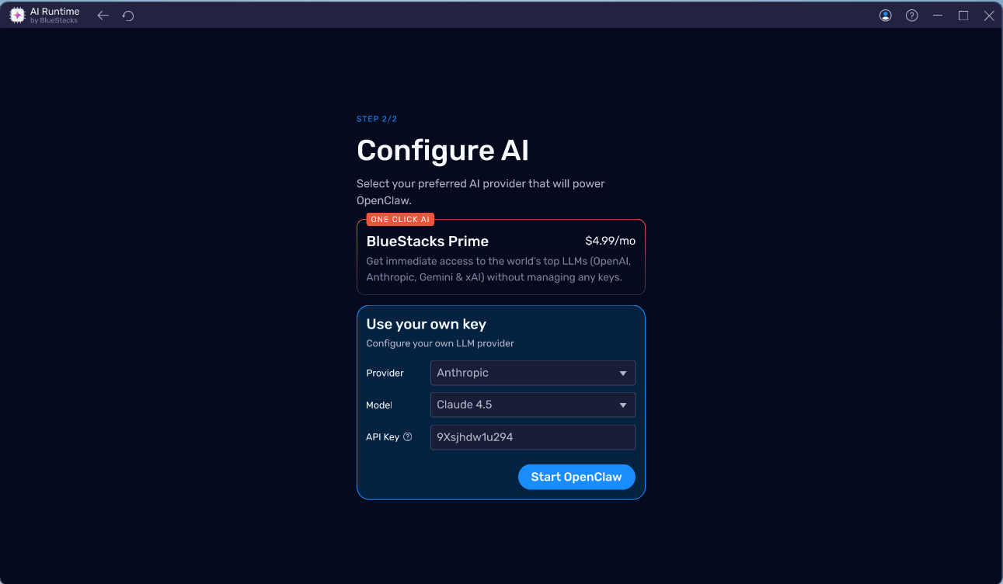This screenshot has width=1003, height=584.
Task: Minimize the AI Runtime window
Action: pyautogui.click(x=937, y=16)
